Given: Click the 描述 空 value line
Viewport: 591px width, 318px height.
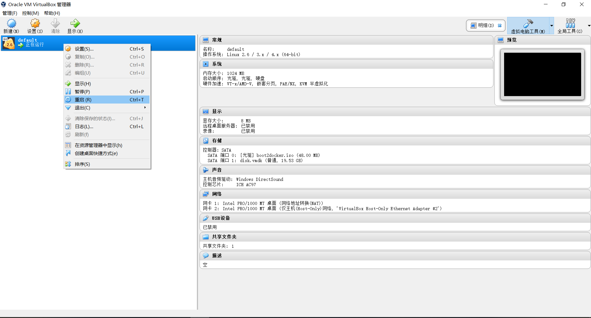Looking at the screenshot, I should pos(205,265).
